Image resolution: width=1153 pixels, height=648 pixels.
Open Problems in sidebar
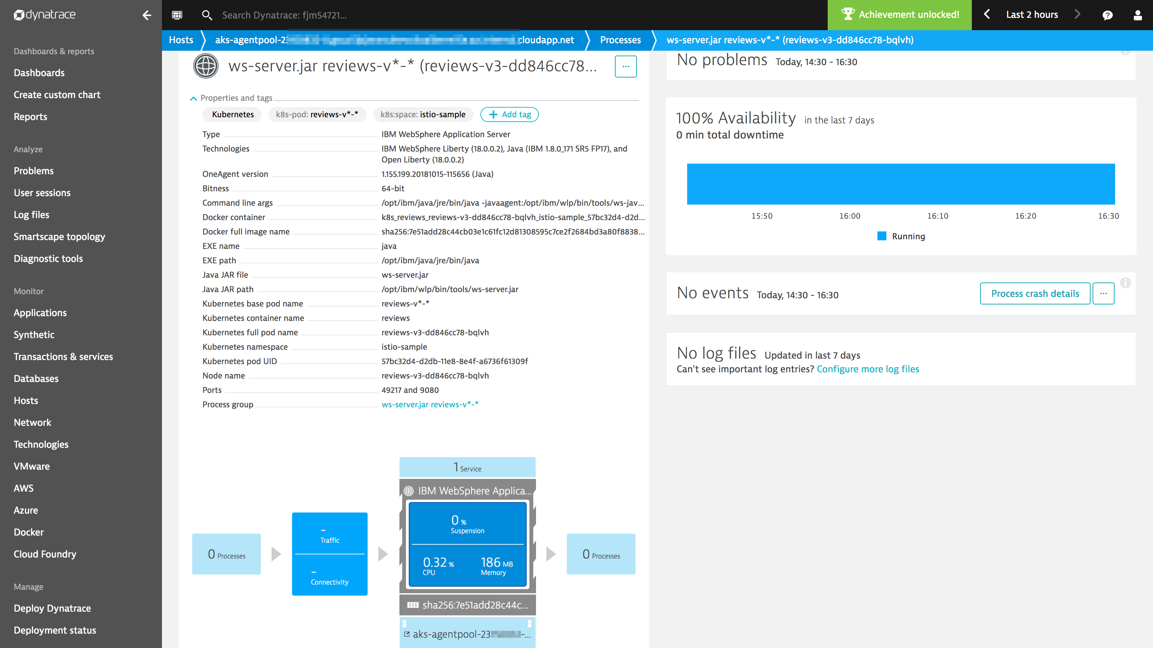coord(34,171)
